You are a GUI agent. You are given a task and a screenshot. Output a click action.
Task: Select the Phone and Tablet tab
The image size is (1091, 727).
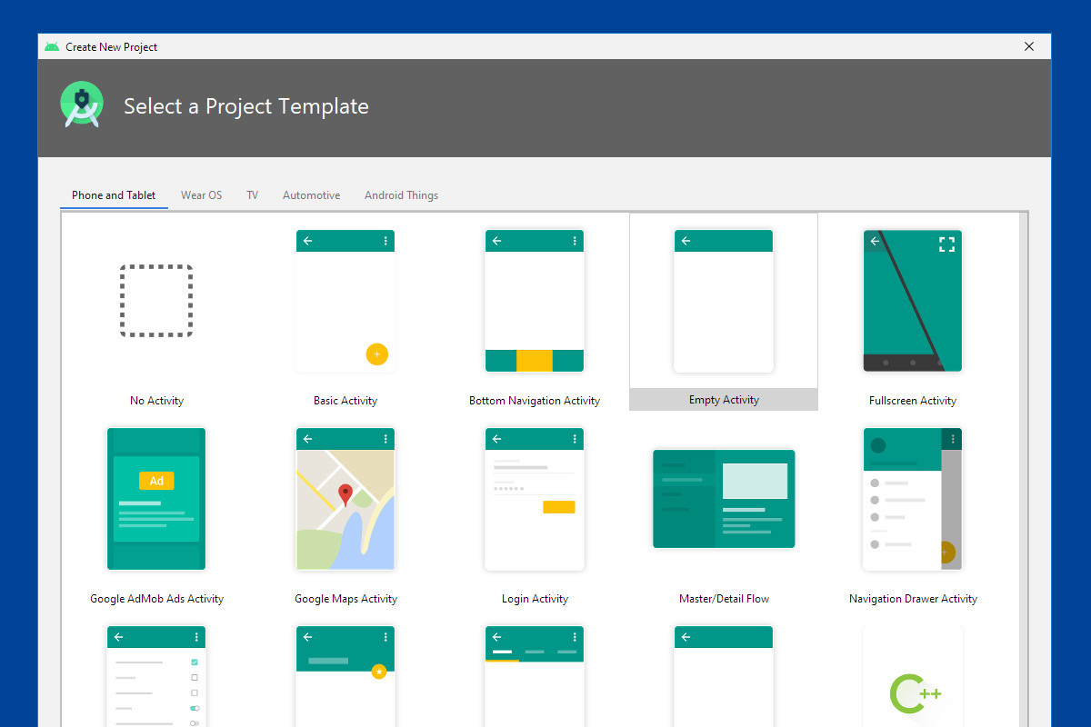(114, 195)
